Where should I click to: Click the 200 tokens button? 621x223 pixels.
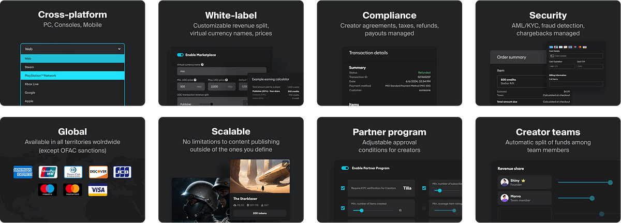(x=260, y=213)
